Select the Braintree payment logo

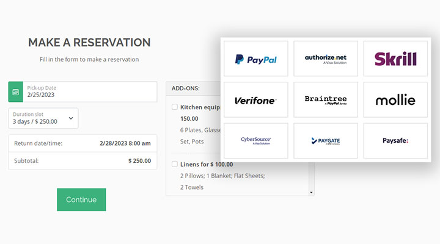[x=326, y=99]
